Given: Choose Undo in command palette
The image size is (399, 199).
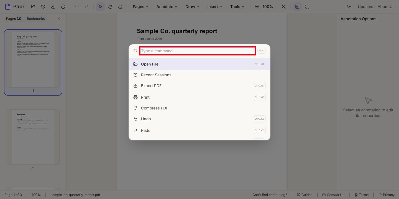Looking at the screenshot, I should coord(199,119).
